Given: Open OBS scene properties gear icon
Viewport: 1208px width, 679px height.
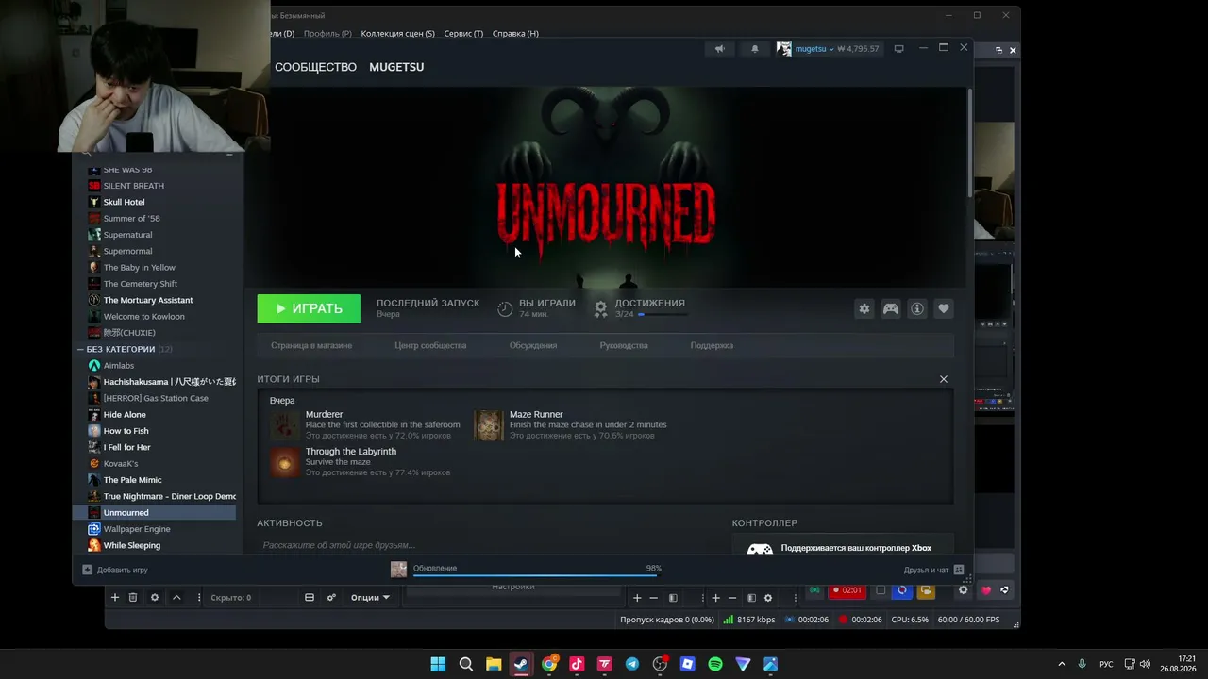Looking at the screenshot, I should (x=155, y=597).
